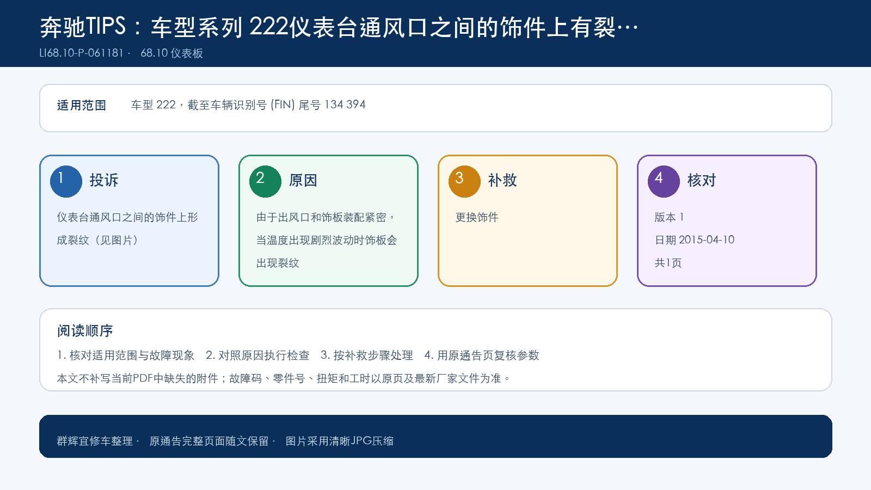Screen dimensions: 871x490
Task: Click the 适用范围 label
Action: click(82, 105)
